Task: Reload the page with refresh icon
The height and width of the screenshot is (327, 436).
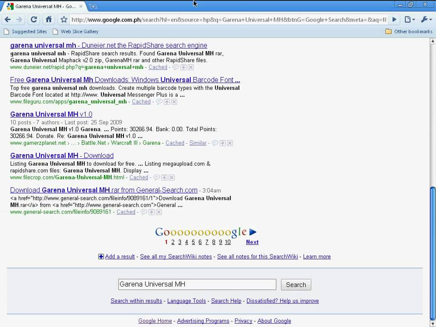Action: tap(34, 20)
